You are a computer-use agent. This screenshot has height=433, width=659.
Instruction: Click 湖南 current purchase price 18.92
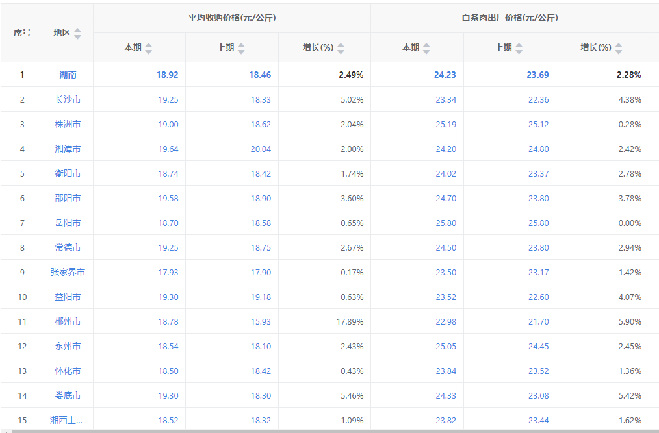click(x=167, y=75)
